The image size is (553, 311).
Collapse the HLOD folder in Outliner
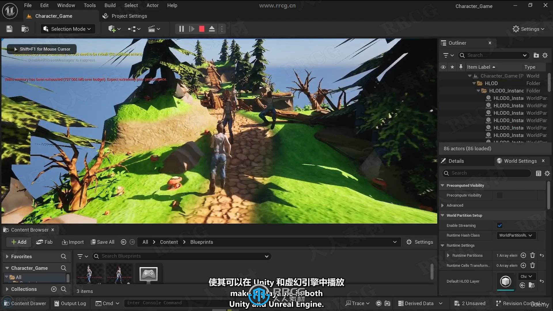click(x=474, y=84)
